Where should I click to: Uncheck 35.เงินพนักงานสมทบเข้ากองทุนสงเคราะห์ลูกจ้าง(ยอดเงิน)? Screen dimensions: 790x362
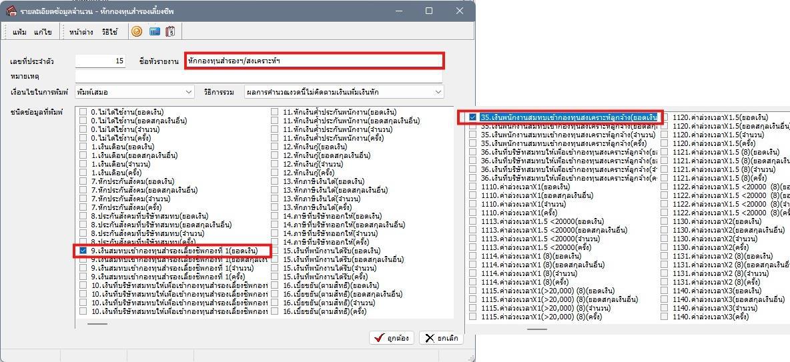tap(472, 117)
